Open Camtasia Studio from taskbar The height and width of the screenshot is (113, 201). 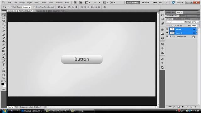[57, 111]
